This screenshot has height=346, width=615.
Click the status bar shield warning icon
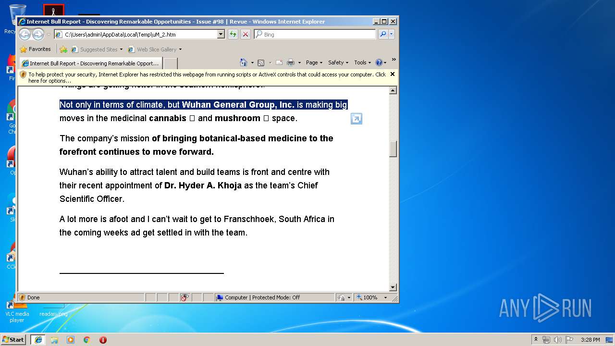[x=22, y=297]
